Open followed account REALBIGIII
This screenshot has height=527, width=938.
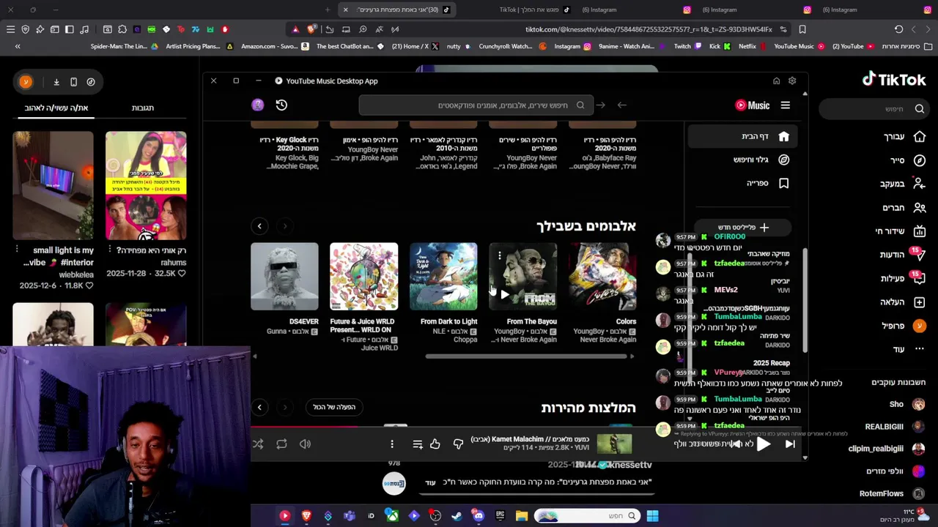pyautogui.click(x=894, y=427)
